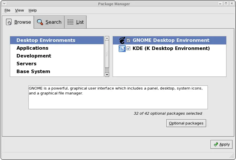This screenshot has height=160, width=236.
Task: Click the green checkmark on Apply
Action: point(216,144)
